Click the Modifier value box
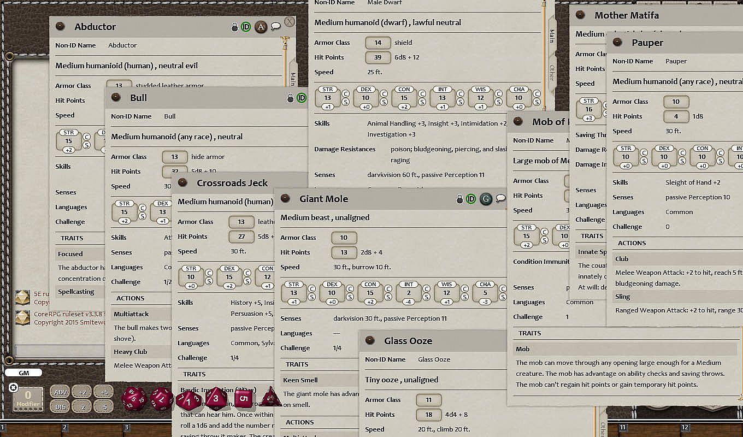Image resolution: width=743 pixels, height=437 pixels. (x=28, y=398)
